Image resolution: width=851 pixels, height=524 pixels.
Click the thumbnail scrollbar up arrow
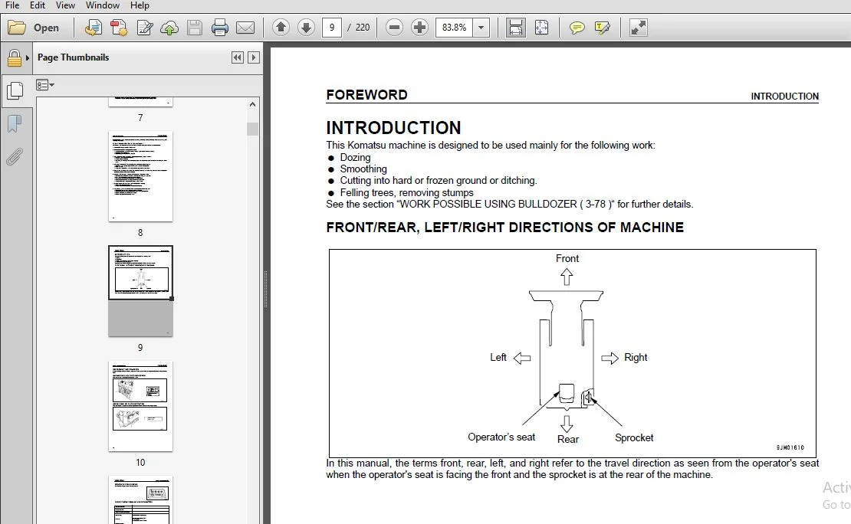252,104
